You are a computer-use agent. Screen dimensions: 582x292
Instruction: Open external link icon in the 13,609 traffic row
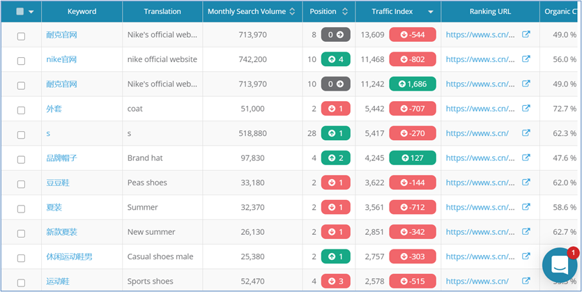click(526, 35)
